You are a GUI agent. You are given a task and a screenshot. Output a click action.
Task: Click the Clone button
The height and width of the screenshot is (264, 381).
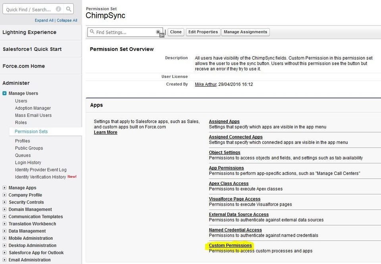pos(176,32)
